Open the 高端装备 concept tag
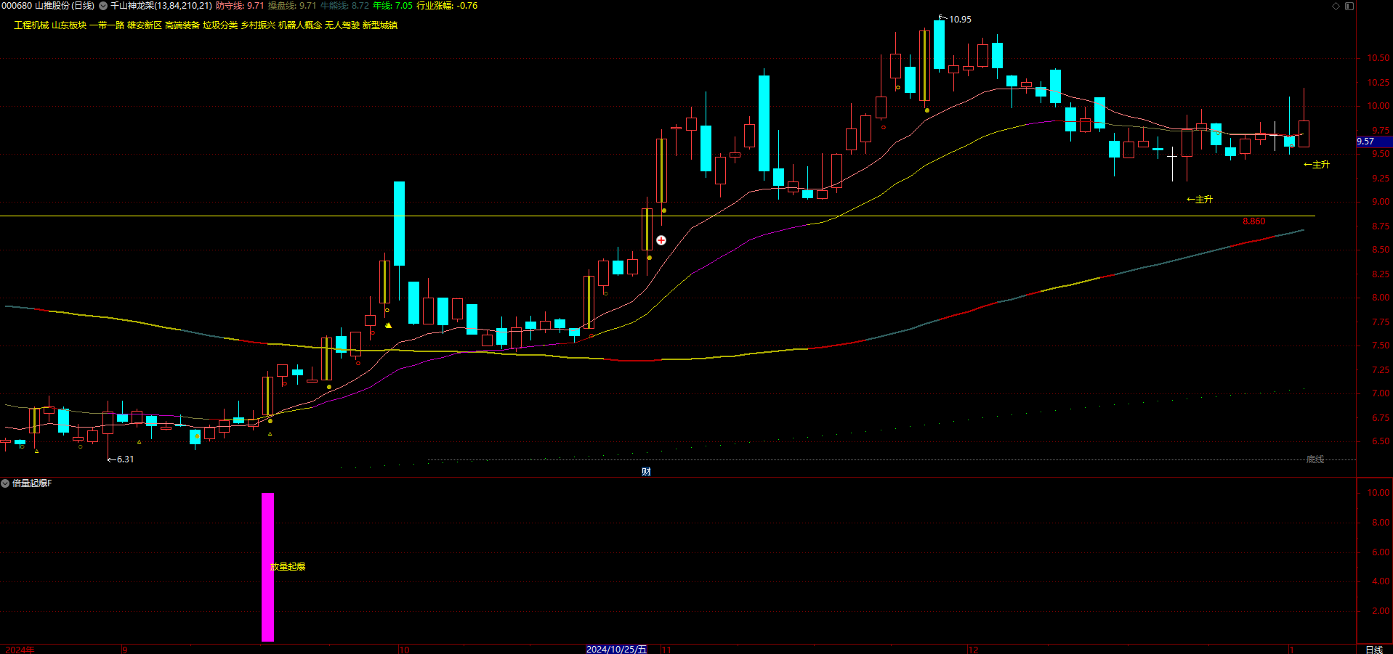The height and width of the screenshot is (654, 1393). [182, 25]
